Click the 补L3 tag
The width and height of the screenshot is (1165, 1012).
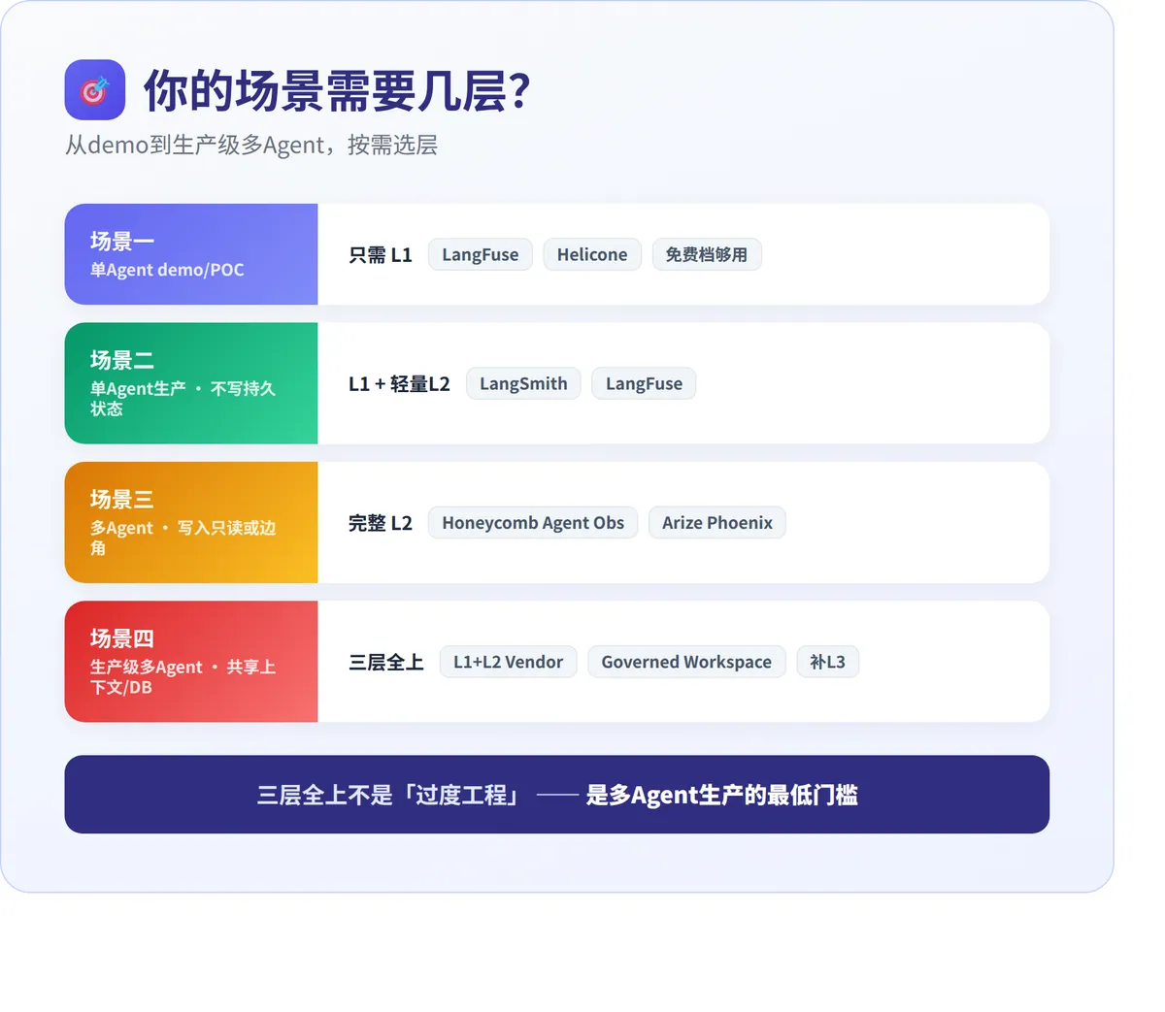828,662
